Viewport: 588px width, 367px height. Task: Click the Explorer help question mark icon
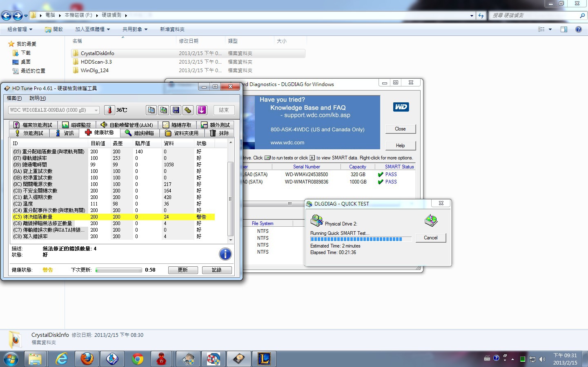pyautogui.click(x=579, y=29)
